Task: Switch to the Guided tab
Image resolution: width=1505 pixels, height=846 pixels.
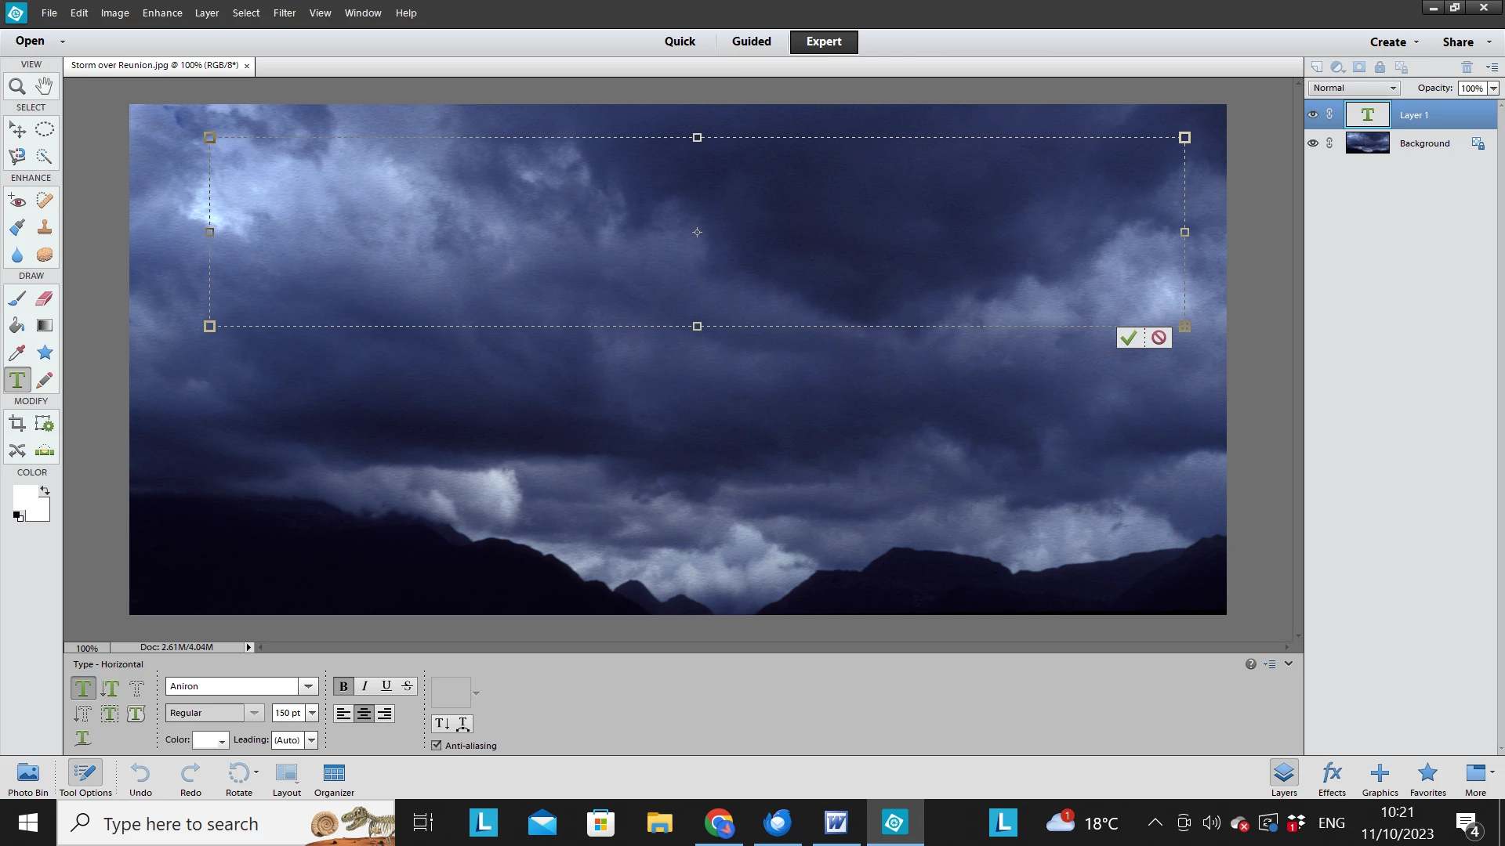Action: tap(751, 42)
